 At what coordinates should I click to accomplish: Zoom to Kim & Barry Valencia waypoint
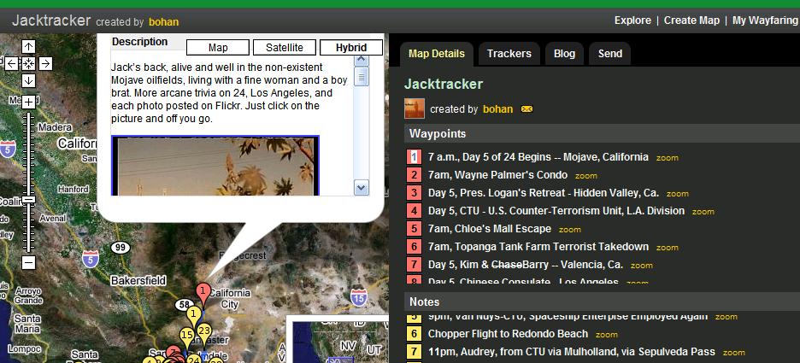click(x=642, y=265)
